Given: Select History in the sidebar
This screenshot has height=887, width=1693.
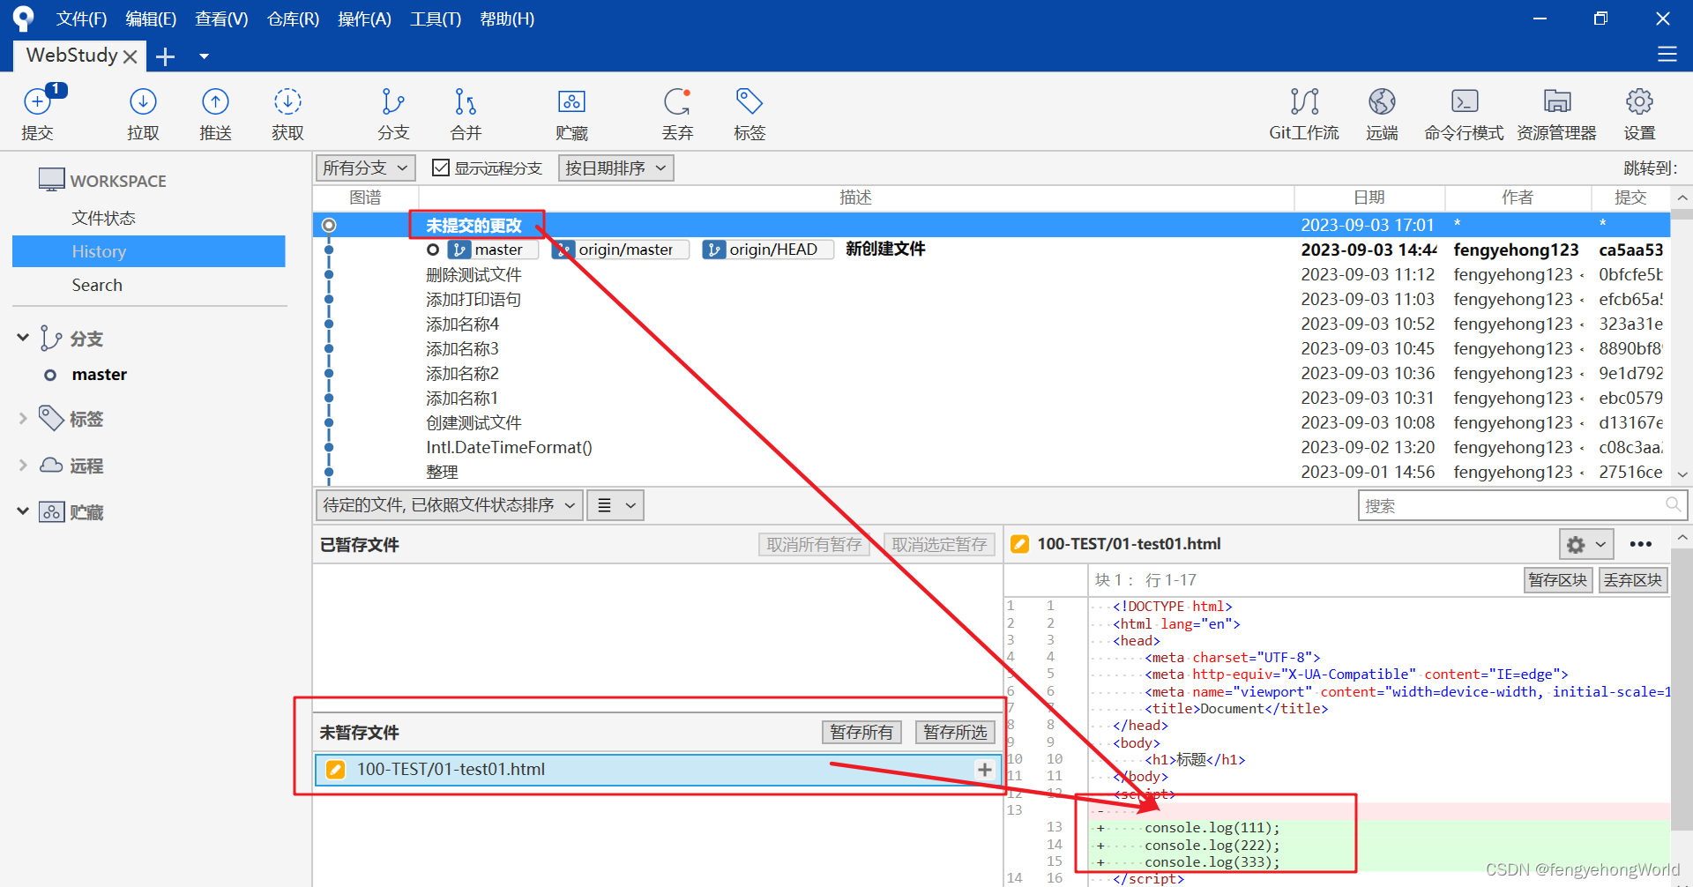Looking at the screenshot, I should coord(148,251).
